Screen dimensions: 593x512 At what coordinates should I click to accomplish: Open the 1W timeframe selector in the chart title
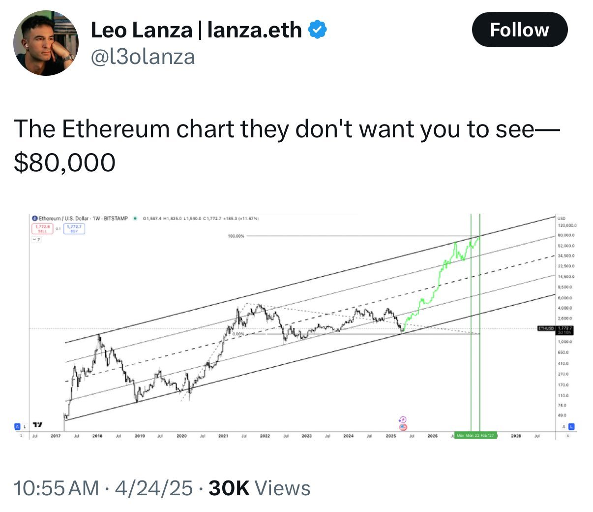[x=97, y=218]
